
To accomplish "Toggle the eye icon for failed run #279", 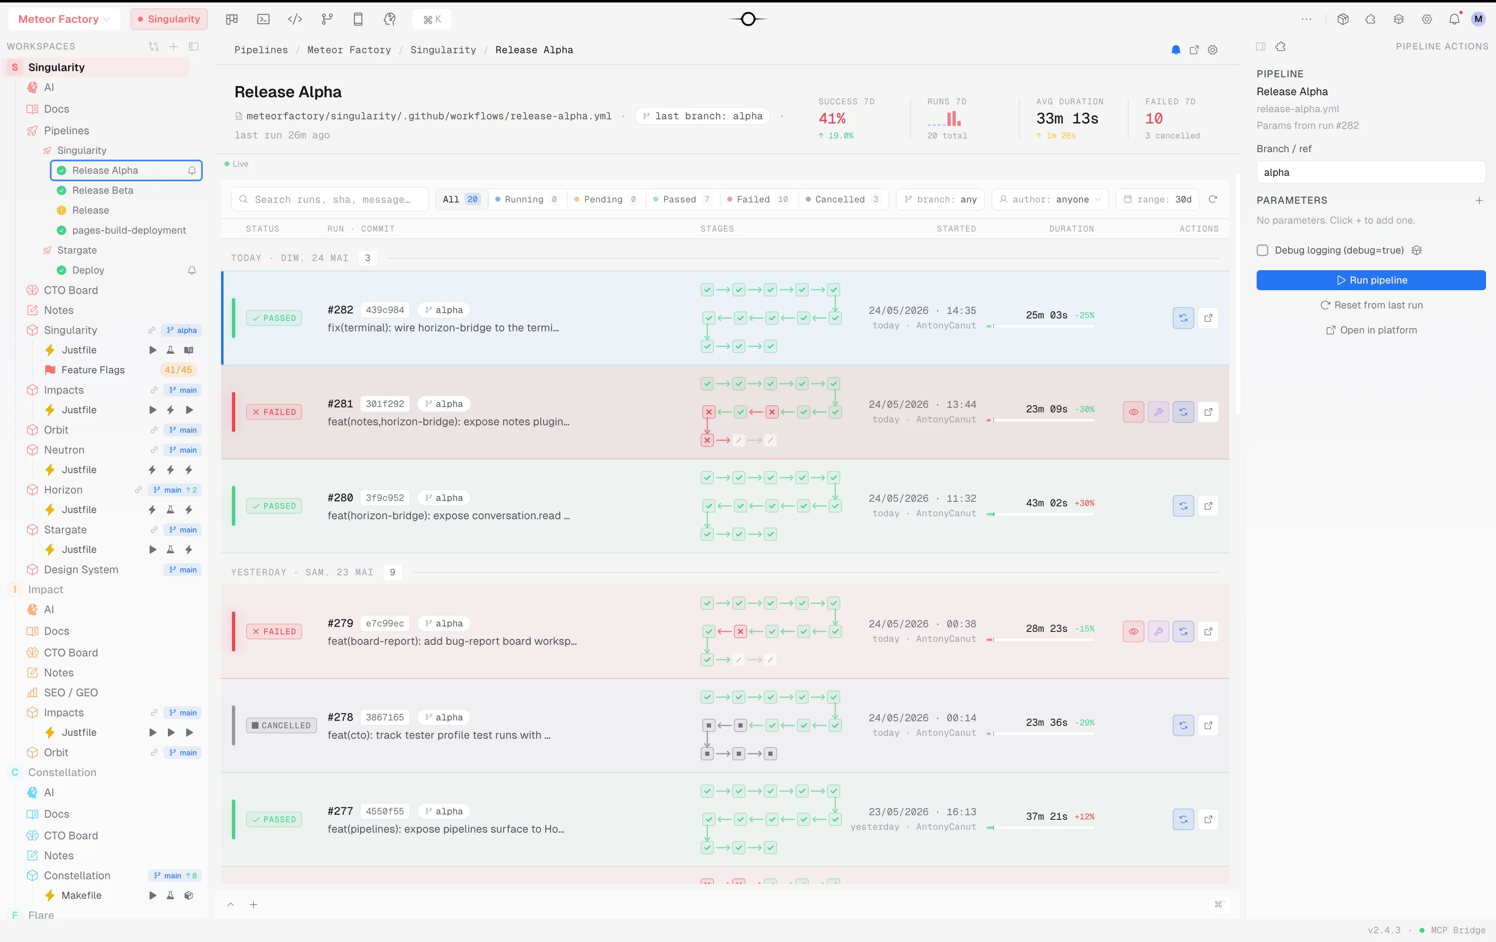I will tap(1133, 631).
